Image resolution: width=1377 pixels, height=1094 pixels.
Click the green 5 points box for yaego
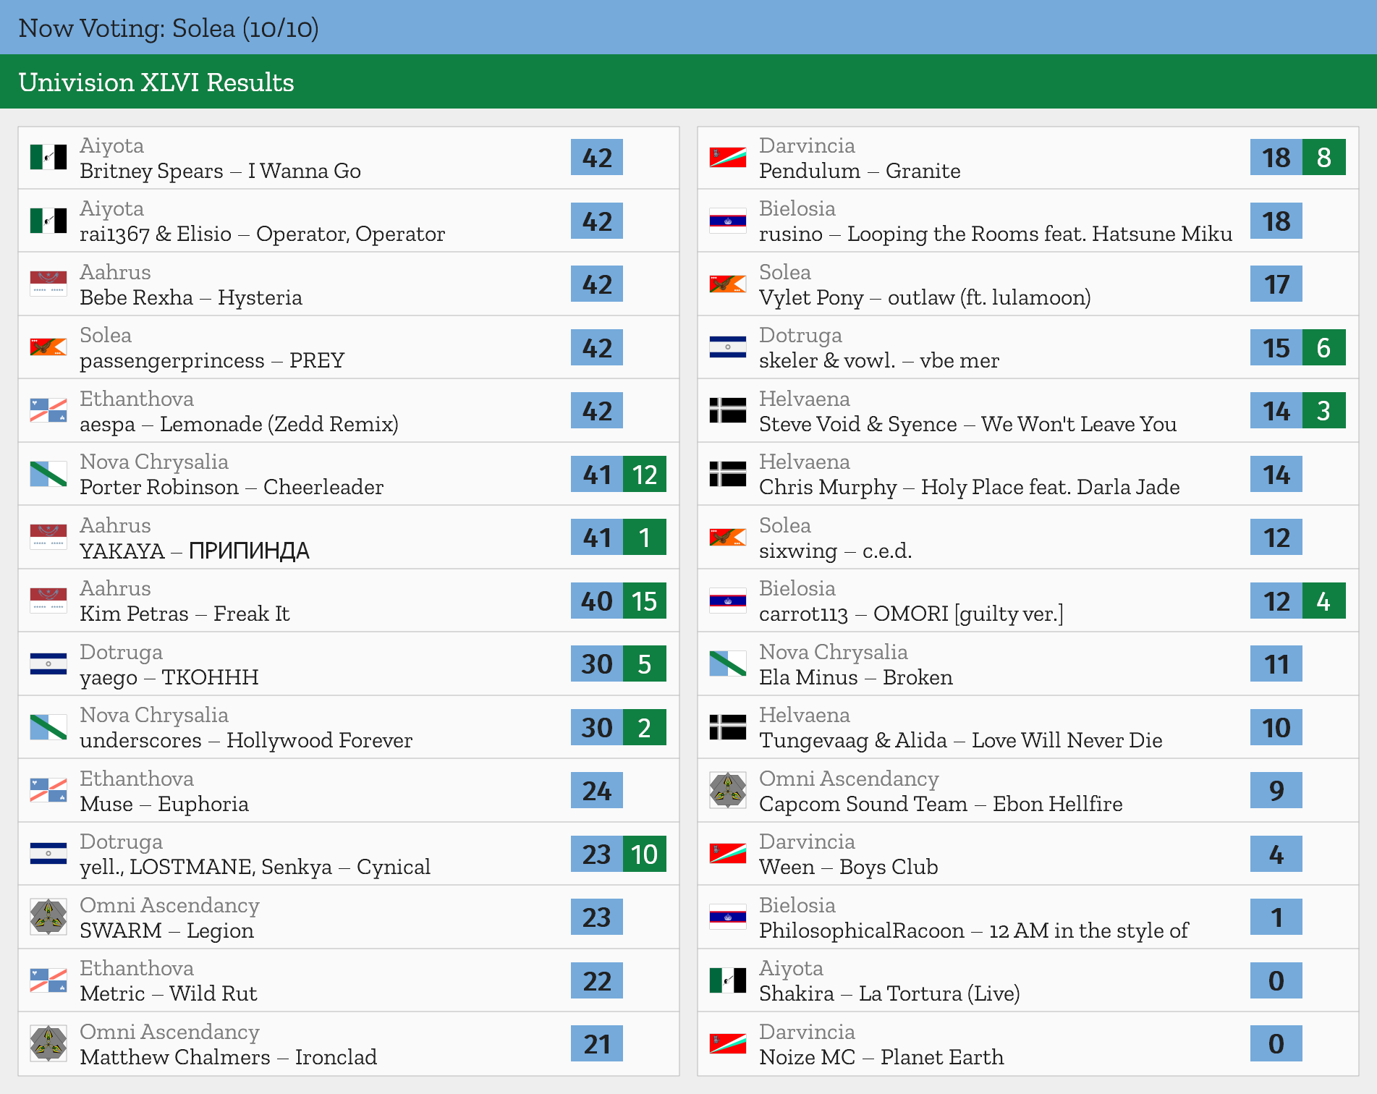(645, 663)
